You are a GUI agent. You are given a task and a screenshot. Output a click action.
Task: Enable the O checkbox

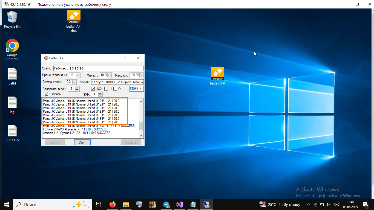coord(115,89)
